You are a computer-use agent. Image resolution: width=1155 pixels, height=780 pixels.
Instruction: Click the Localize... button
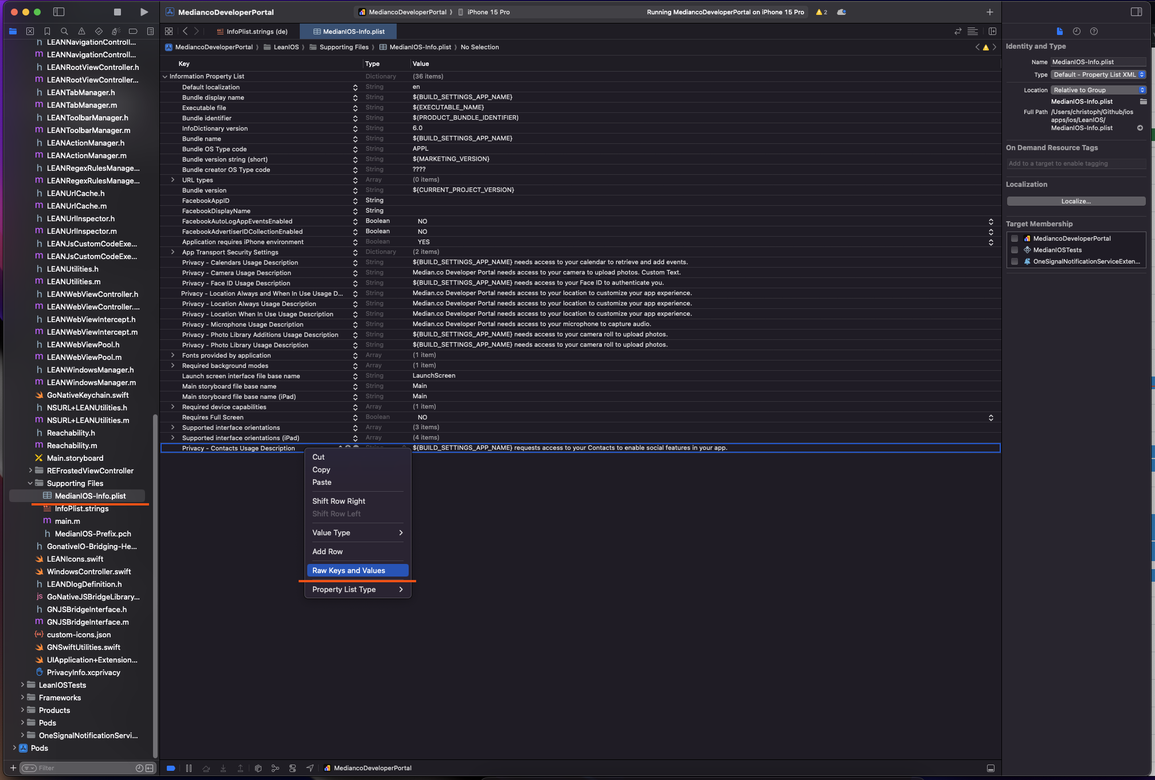(x=1076, y=202)
